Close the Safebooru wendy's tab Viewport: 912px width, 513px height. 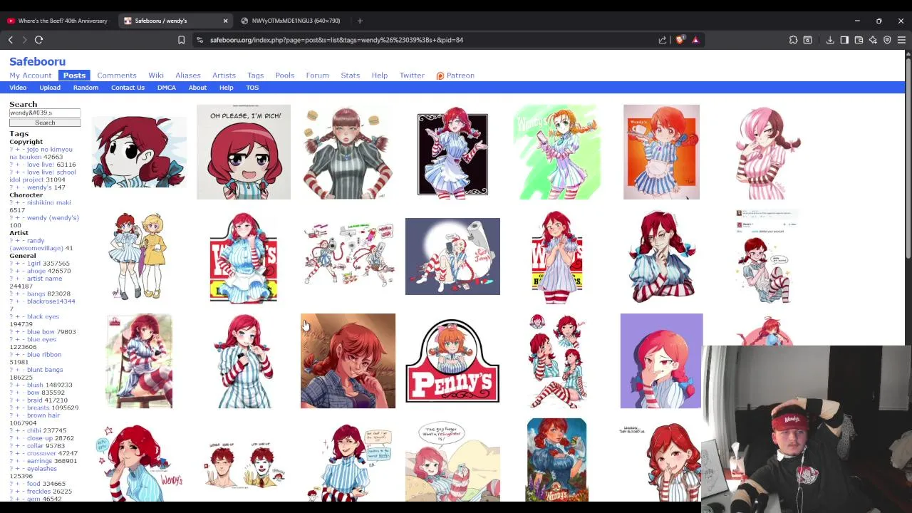tap(225, 21)
